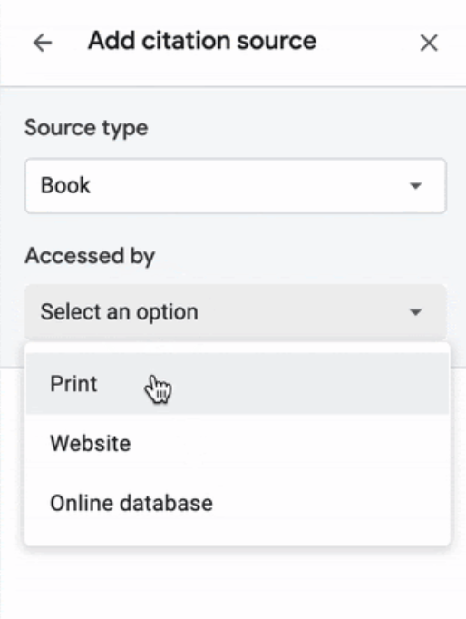Pick the Online database option

click(x=131, y=503)
